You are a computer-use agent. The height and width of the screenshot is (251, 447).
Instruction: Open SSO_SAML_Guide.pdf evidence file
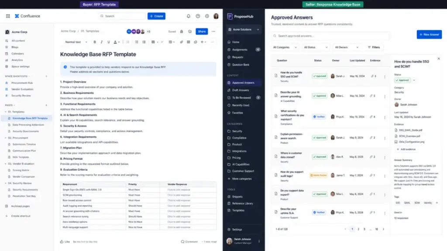coord(410,130)
